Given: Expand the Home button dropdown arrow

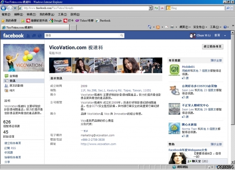Looking at the screenshot, I should pos(154,27).
